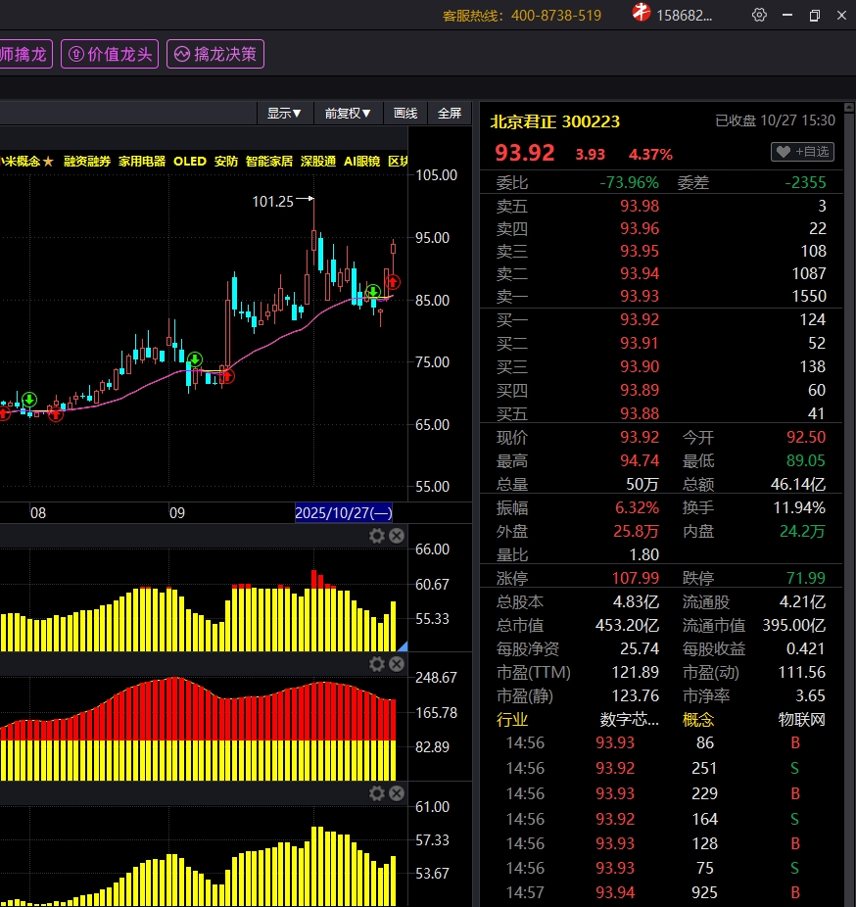Viewport: 856px width, 907px height.
Task: Close the first indicator panel
Action: (397, 536)
